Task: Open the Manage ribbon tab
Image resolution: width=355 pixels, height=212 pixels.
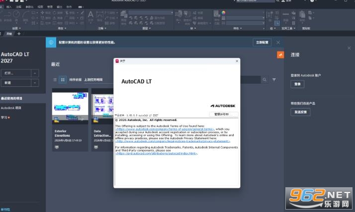Action: 50,7
